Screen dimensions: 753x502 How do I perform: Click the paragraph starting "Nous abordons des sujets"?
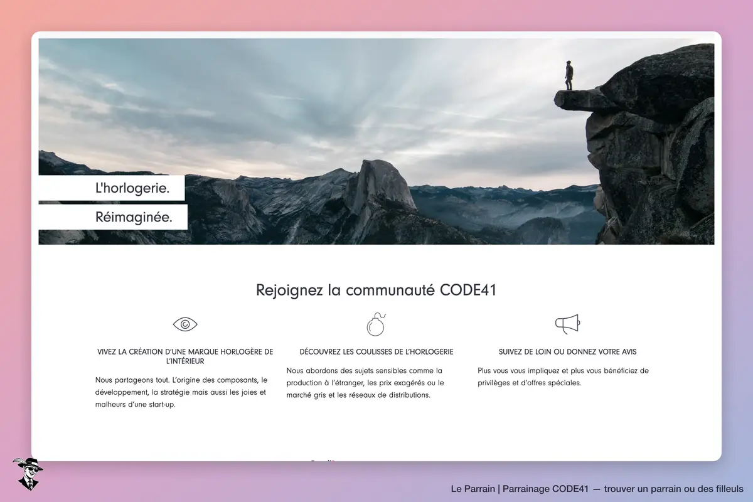point(365,383)
